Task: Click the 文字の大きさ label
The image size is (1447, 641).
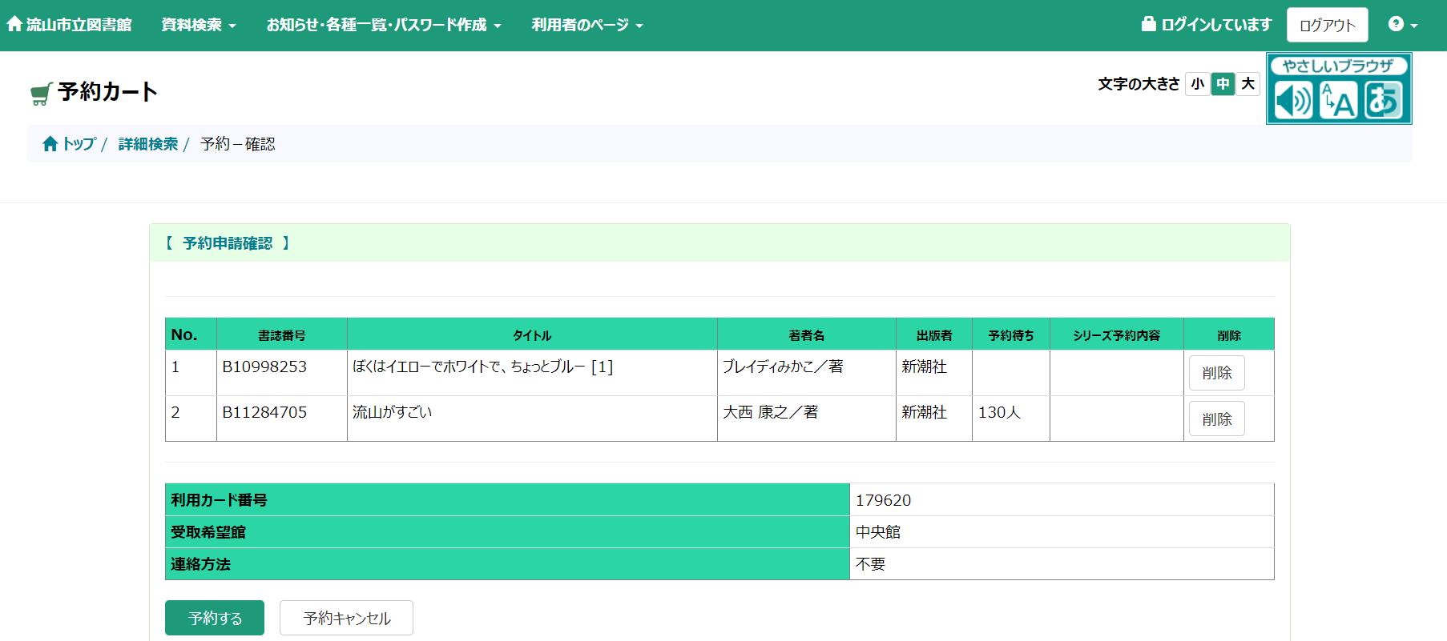Action: point(1139,84)
